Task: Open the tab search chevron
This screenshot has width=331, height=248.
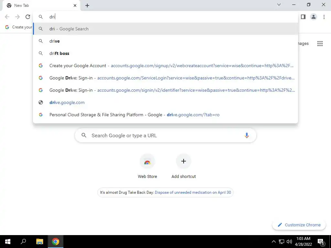Action: (279, 5)
